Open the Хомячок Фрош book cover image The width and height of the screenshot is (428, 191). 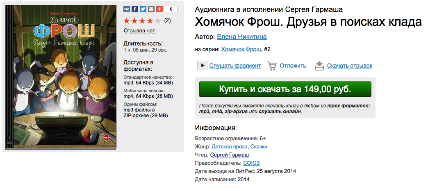(61, 77)
